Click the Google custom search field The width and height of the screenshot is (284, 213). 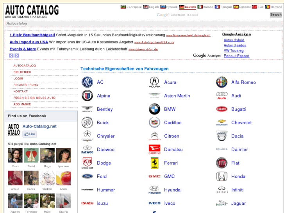(x=212, y=15)
